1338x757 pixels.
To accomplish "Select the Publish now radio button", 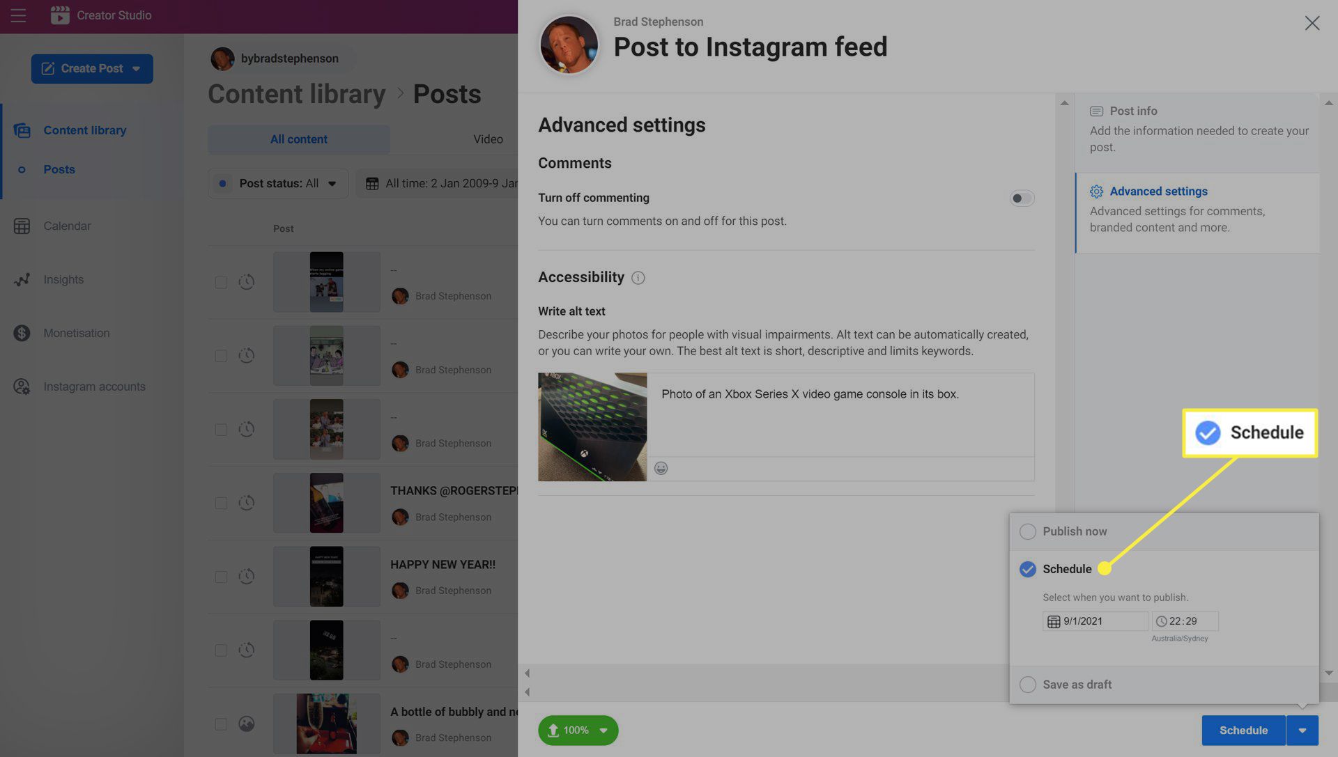I will pos(1027,531).
